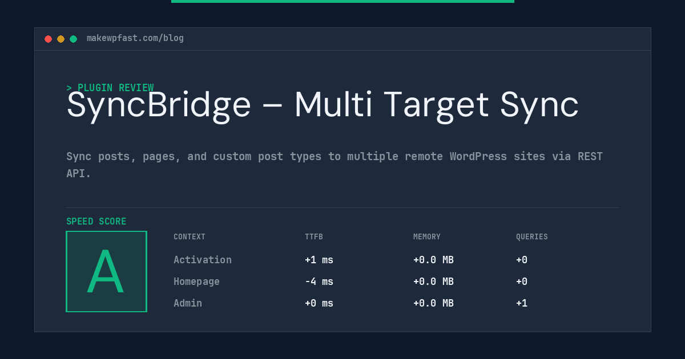Select the '> PLUGIN REVIEW' label
This screenshot has height=359, width=685.
click(110, 88)
